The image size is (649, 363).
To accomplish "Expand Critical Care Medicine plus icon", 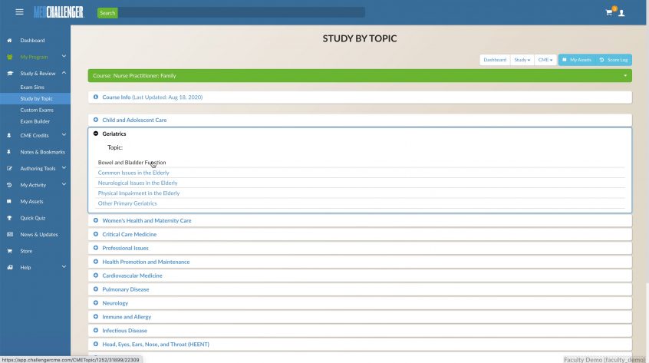I will point(96,234).
